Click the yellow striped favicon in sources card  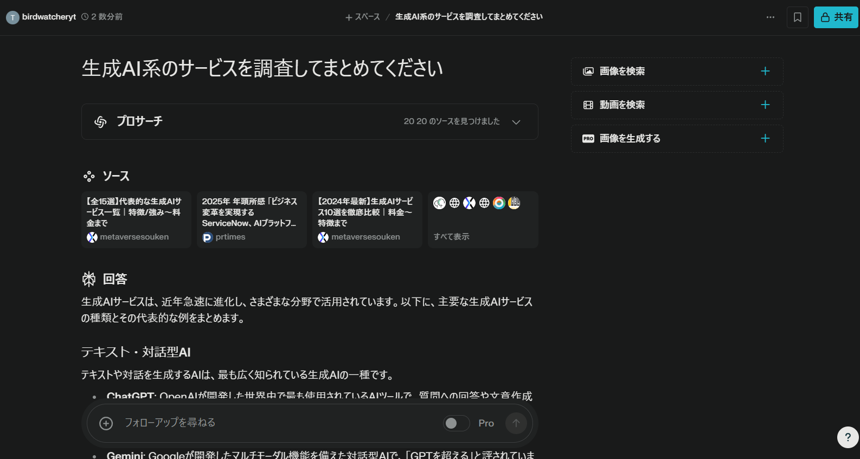point(514,203)
